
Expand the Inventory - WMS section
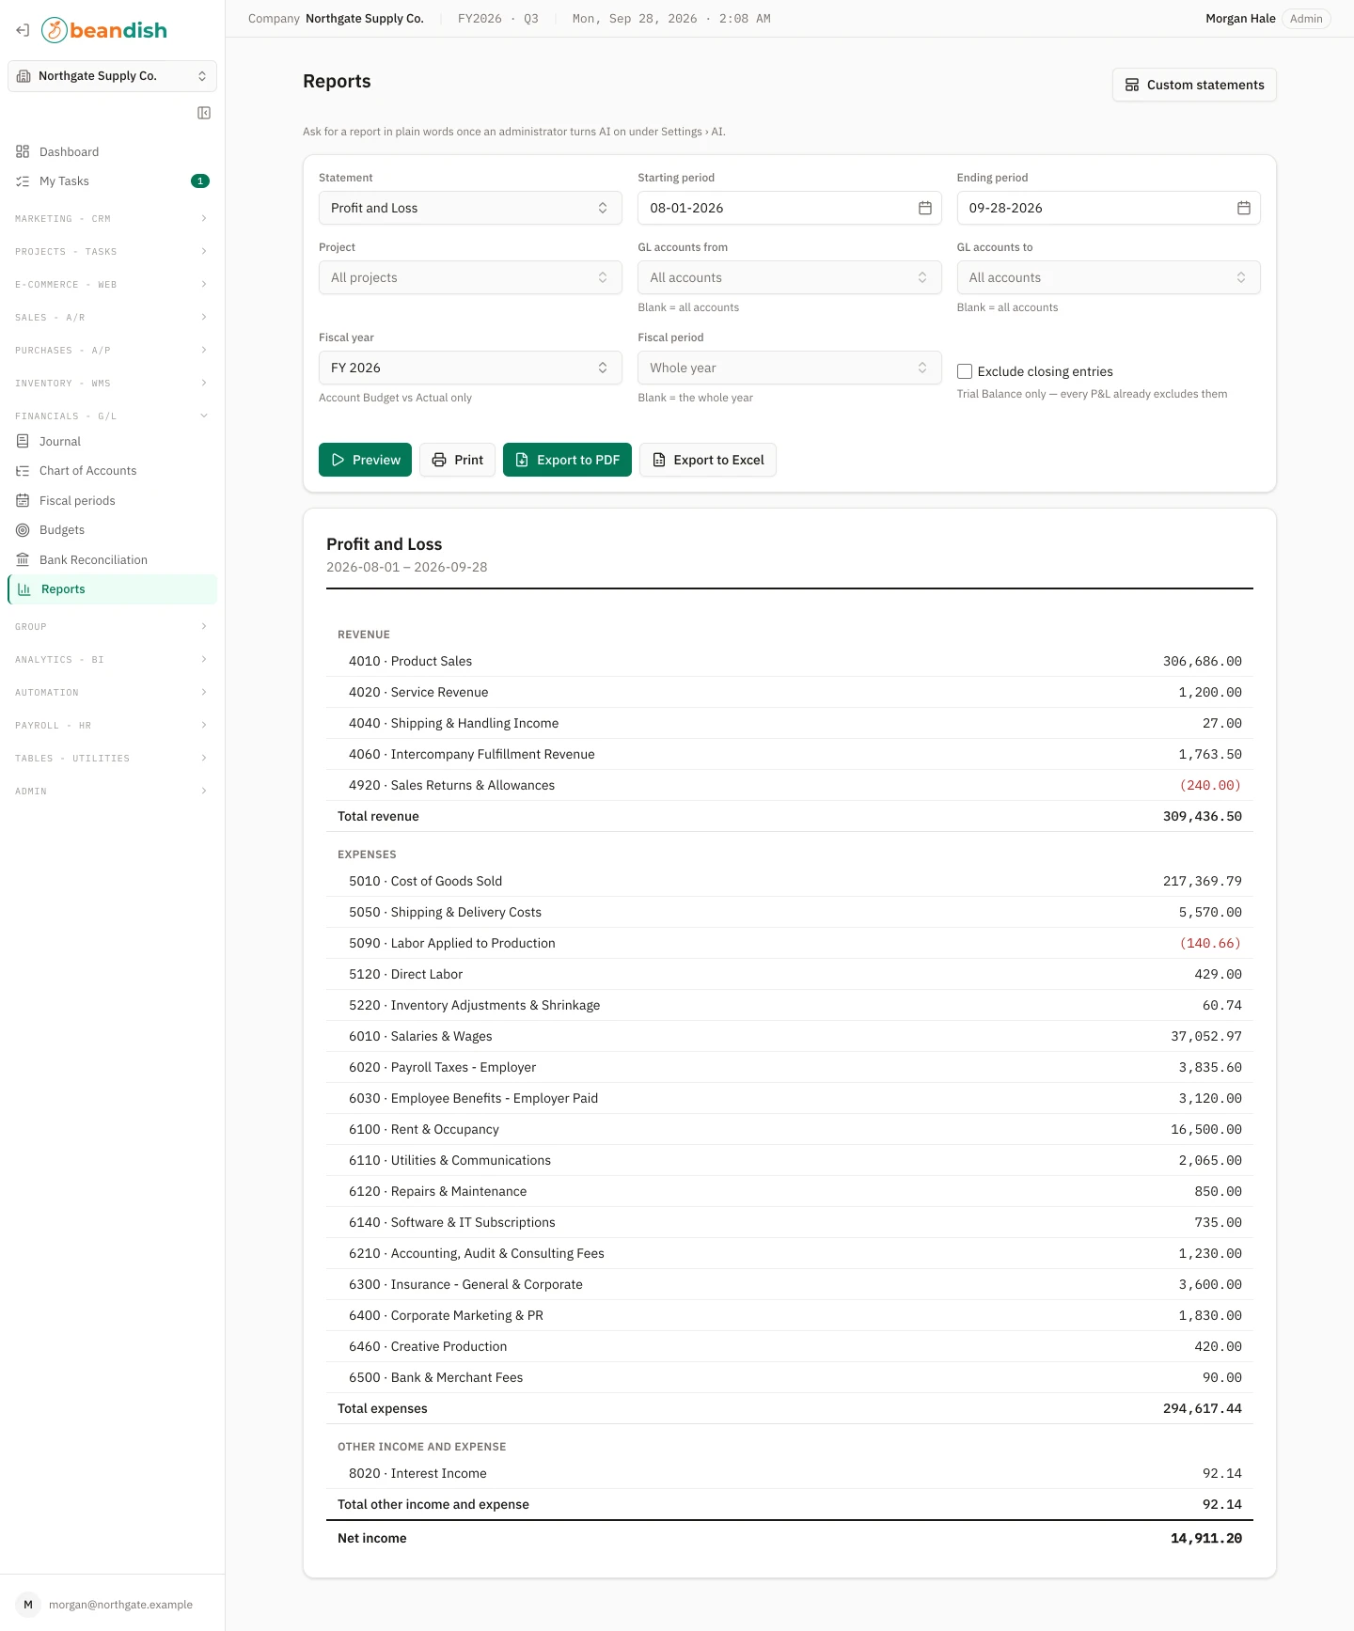point(112,383)
